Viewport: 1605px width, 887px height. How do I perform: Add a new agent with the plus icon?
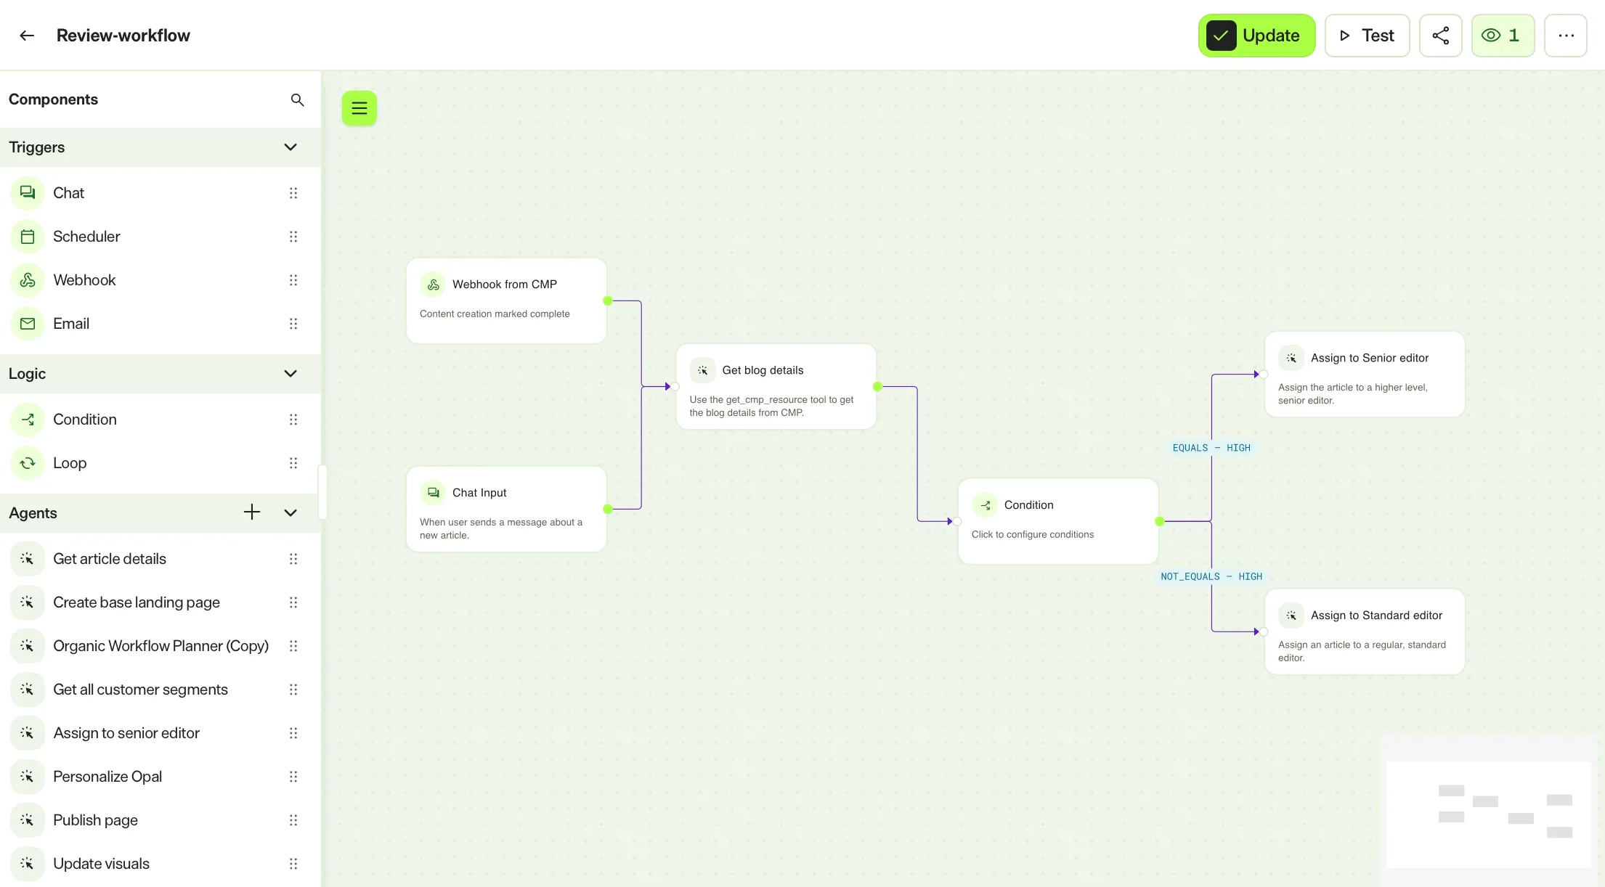pos(251,512)
